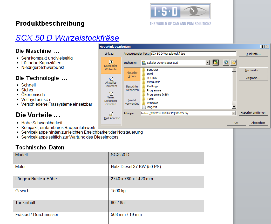This screenshot has width=271, height=224.
Task: Click bullet 'Sehr kompakt und vielseitig'
Action: coord(47,58)
